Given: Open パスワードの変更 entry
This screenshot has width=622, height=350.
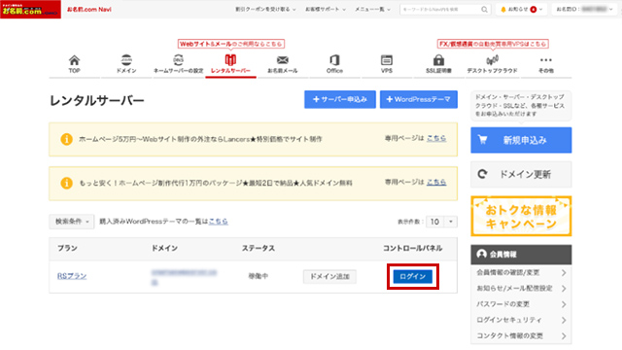Looking at the screenshot, I should coord(521,304).
